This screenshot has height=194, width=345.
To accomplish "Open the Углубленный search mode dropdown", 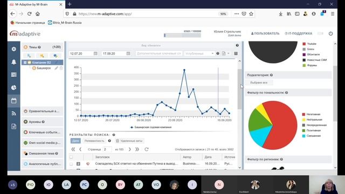I will [x=199, y=53].
